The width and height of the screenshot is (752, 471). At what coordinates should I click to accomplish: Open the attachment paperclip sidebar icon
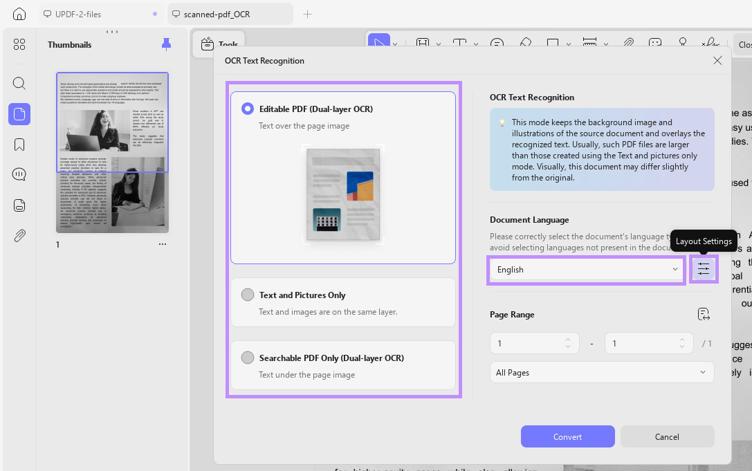(x=19, y=235)
